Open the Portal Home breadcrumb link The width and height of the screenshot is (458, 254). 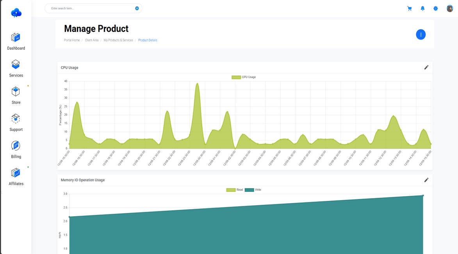coord(72,40)
